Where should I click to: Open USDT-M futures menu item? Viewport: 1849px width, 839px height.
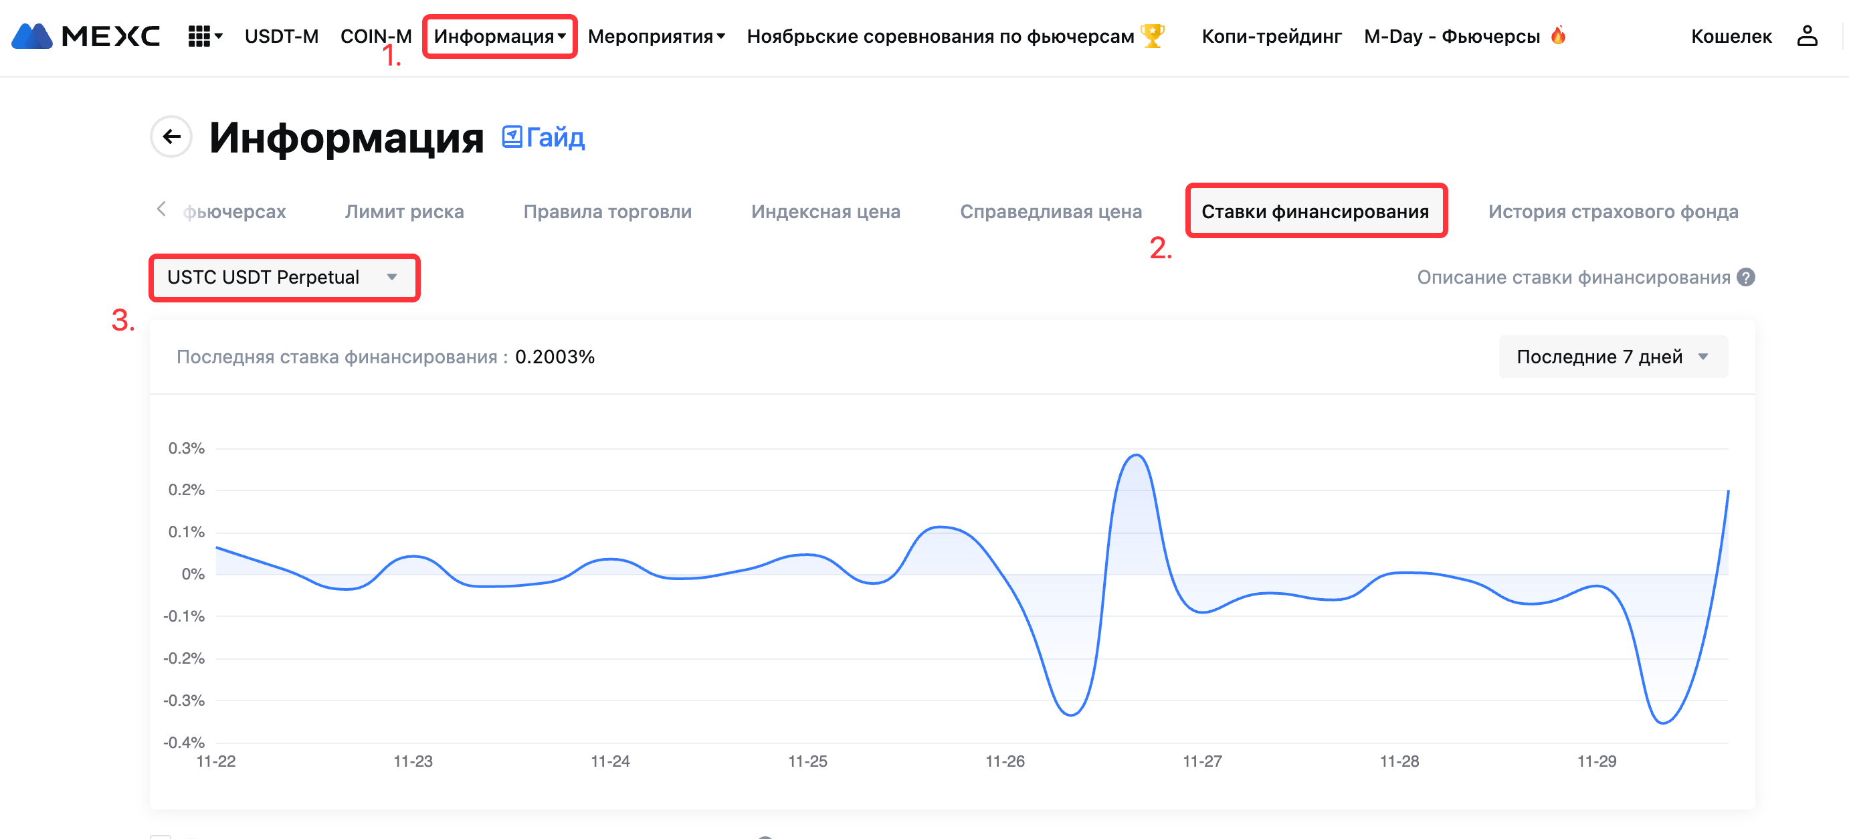(282, 36)
